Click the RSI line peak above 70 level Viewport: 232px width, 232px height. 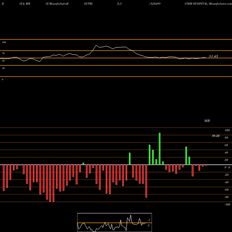[x=96, y=45]
